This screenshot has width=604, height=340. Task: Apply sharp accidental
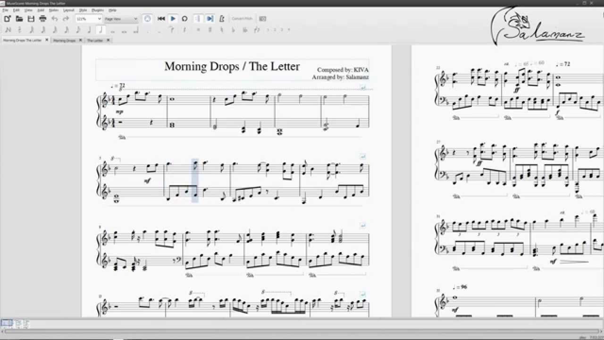click(x=210, y=30)
